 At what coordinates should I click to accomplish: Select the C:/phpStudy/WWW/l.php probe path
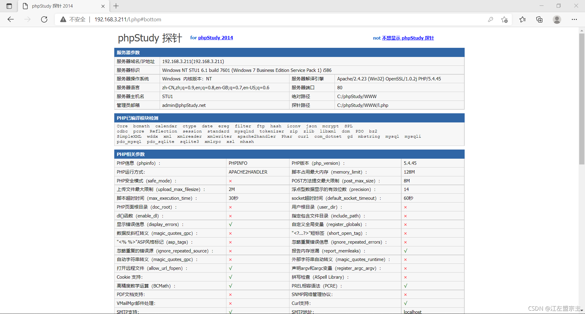tap(363, 105)
